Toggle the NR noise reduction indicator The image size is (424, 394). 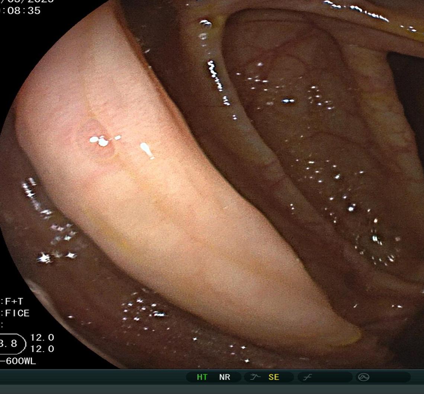[224, 377]
